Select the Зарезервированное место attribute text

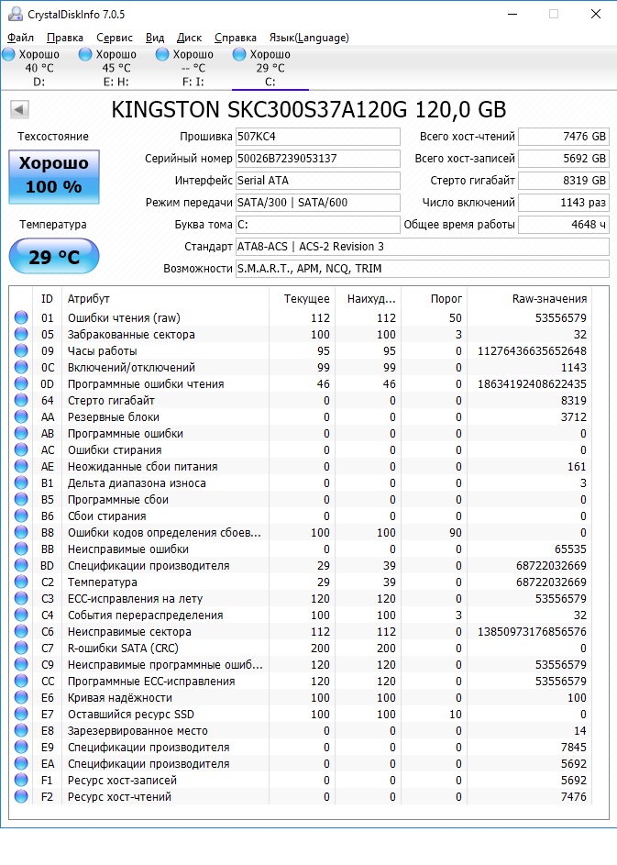pyautogui.click(x=138, y=731)
